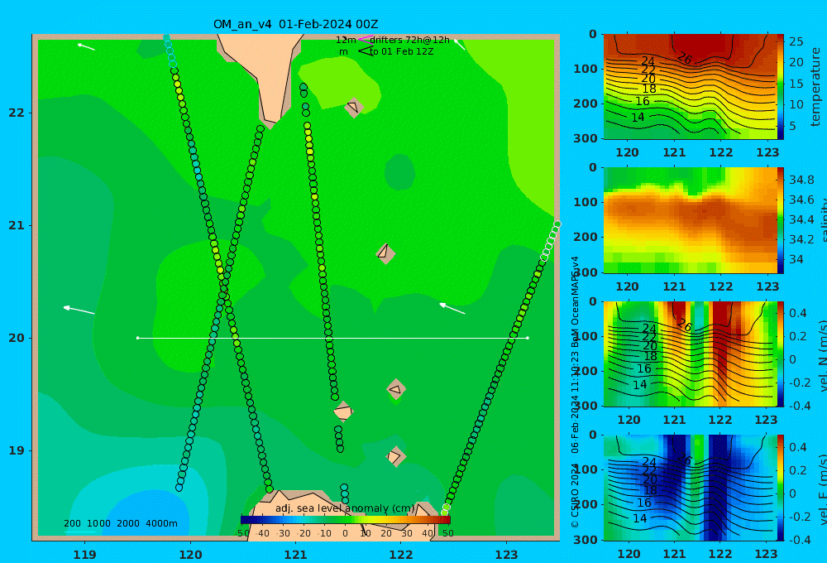This screenshot has width=827, height=563.
Task: Click the eastern endpoint of the white transect
Action: point(528,338)
